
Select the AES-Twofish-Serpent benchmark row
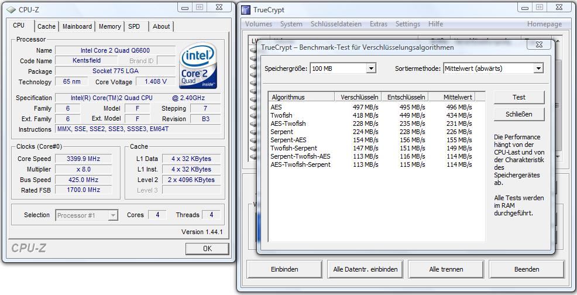click(x=372, y=164)
